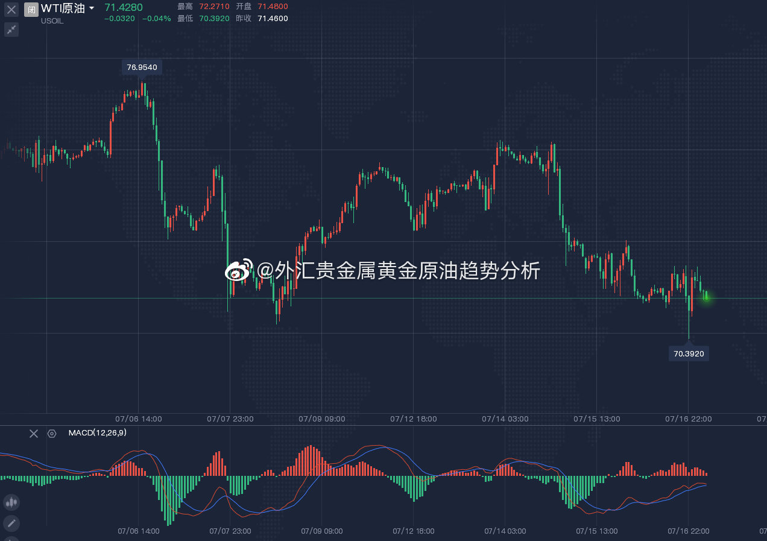
Task: Click the @外汇贵金属黄金原油趋势分析 watermark
Action: coord(386,272)
